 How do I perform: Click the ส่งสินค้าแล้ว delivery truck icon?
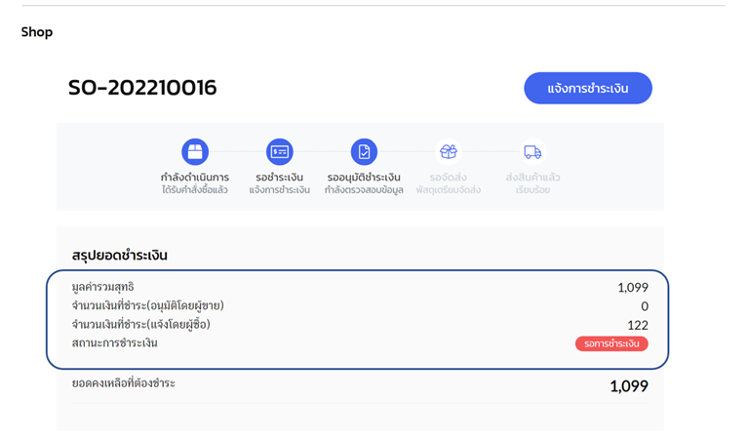[x=532, y=152]
